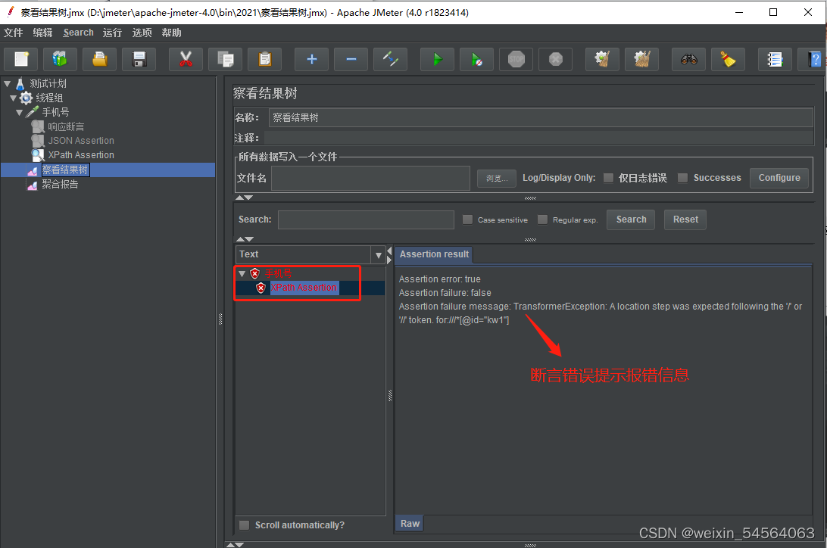Viewport: 827px width, 548px height.
Task: Select 聚合报告 listener node
Action: (x=60, y=184)
